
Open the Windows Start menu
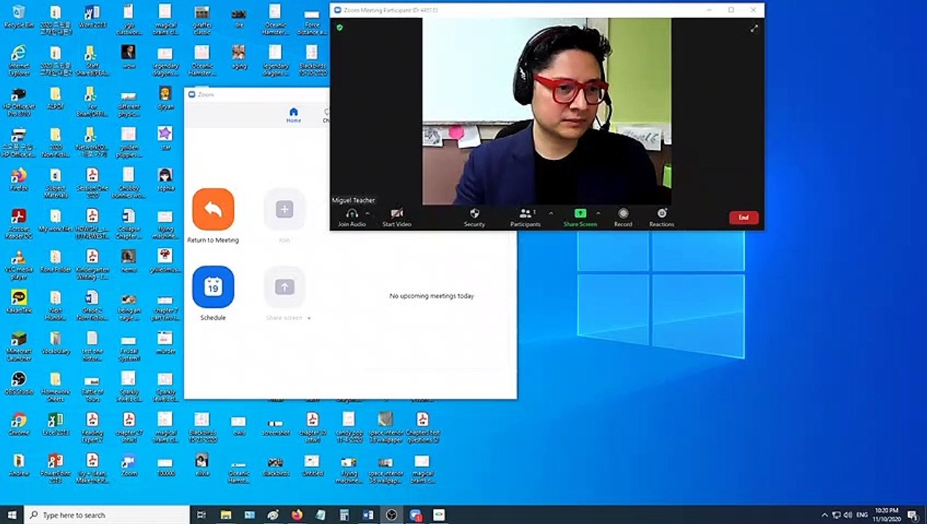[12, 515]
